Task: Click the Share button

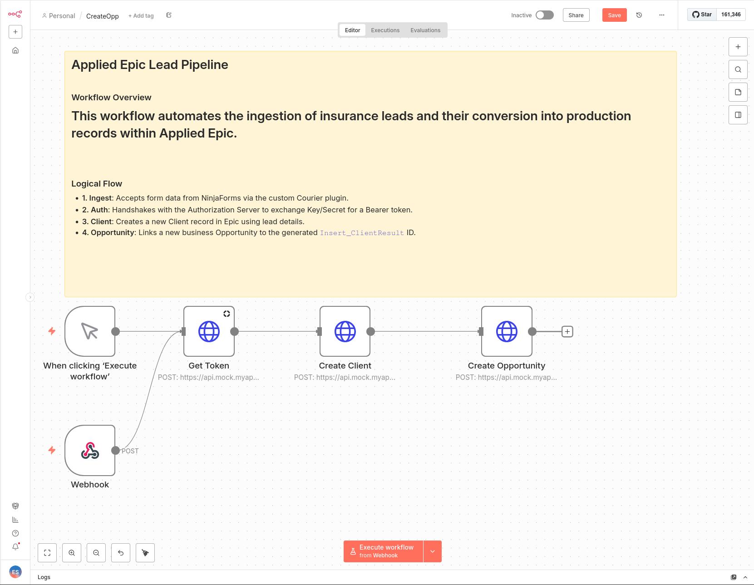Action: [x=576, y=15]
